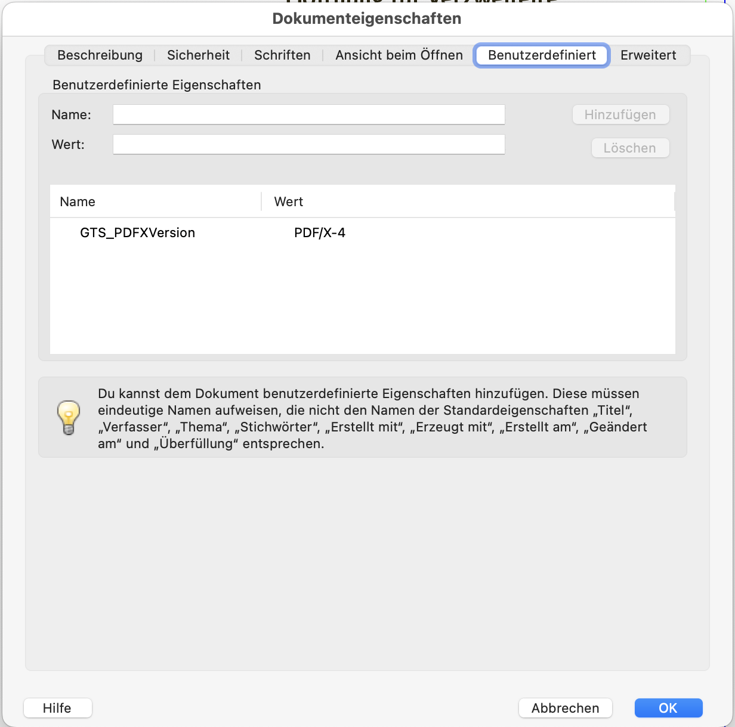Click the Löschen button
The height and width of the screenshot is (727, 735).
click(x=630, y=148)
